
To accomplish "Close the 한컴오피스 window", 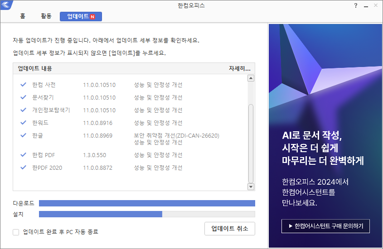I will pos(376,5).
